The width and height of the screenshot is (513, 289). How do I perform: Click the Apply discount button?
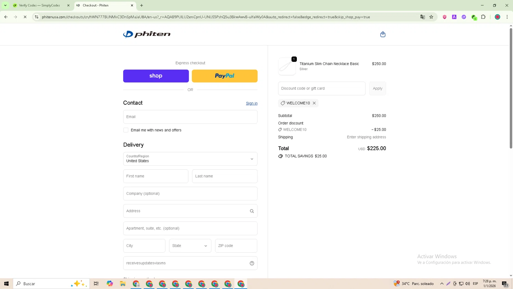(378, 88)
